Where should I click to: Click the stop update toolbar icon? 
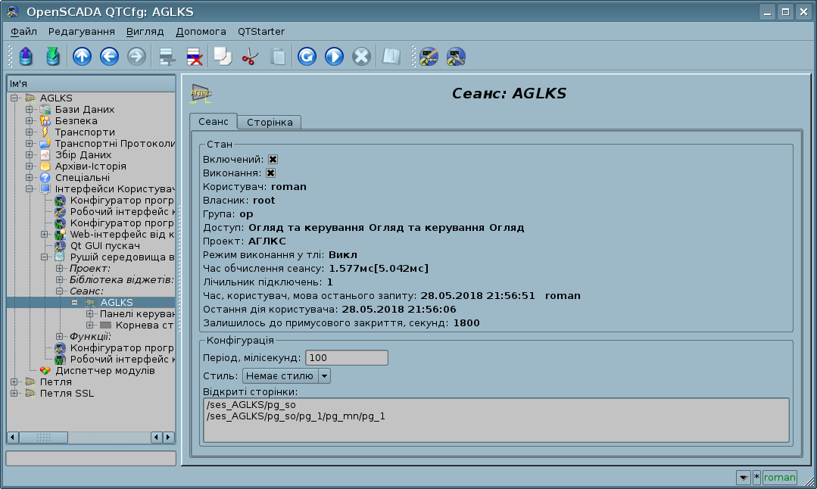tap(361, 56)
